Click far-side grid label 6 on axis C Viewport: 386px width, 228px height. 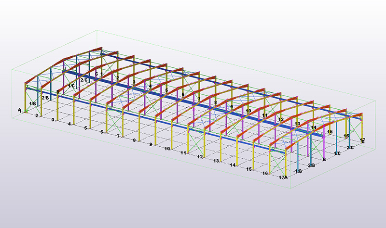tap(183, 94)
